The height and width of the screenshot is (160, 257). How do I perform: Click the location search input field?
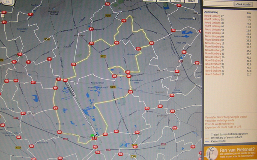pyautogui.click(x=218, y=4)
